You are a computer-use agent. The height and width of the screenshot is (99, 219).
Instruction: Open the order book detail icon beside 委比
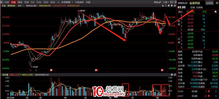[216, 12]
